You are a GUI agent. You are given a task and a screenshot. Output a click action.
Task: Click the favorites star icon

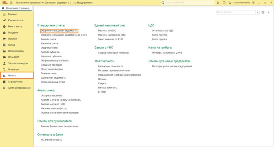tap(230, 2)
